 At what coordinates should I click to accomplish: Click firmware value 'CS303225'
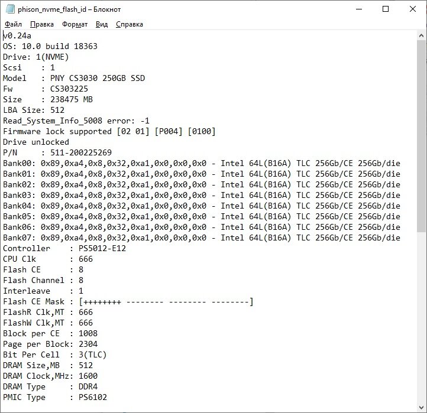click(x=69, y=89)
